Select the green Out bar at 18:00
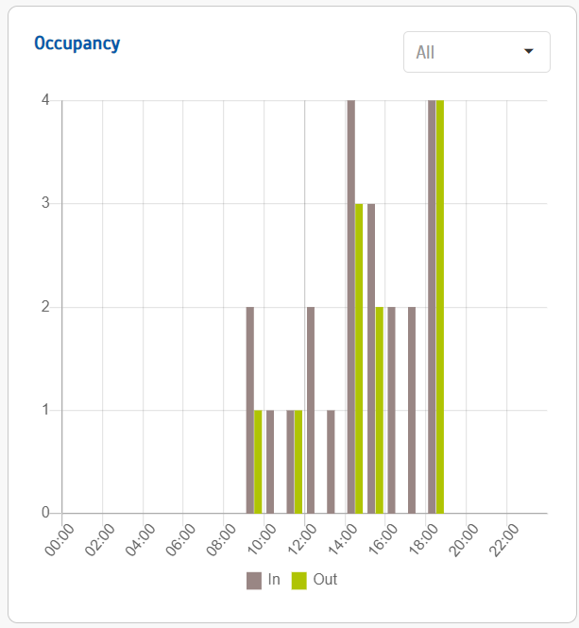The height and width of the screenshot is (628, 579). (x=440, y=307)
